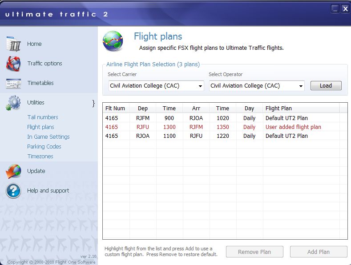The width and height of the screenshot is (351, 265).
Task: Open the Tail numbers utility link
Action: click(x=43, y=117)
